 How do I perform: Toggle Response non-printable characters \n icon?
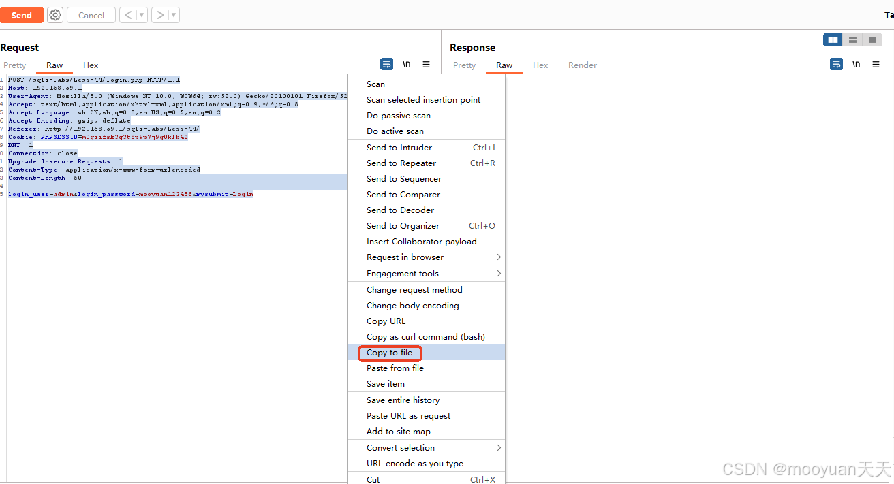(856, 64)
